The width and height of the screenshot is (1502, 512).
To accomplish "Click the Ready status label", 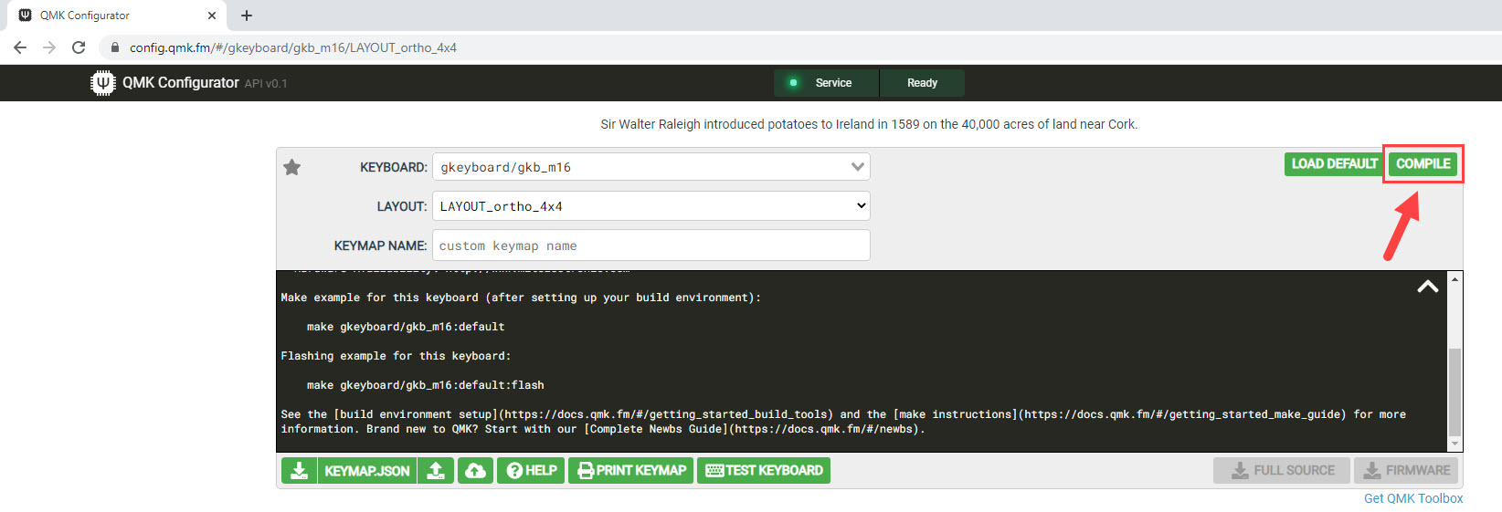I will click(x=922, y=83).
